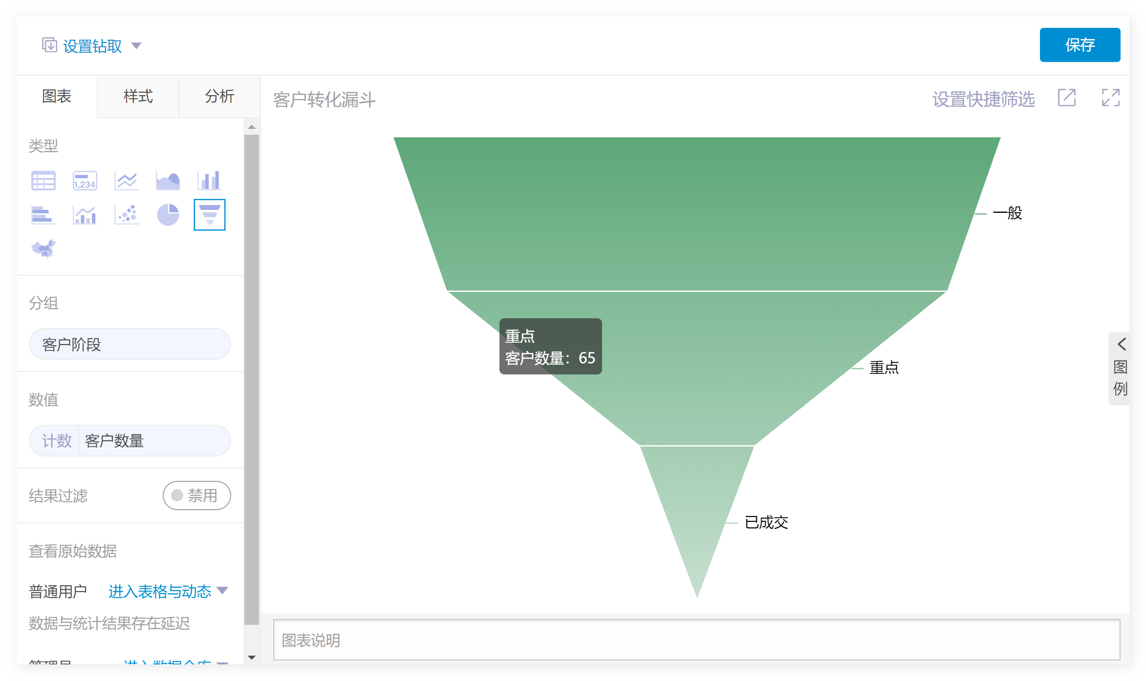Expand the collapsed 图例 legend panel
Screen dimensions: 1146x681
(x=1121, y=368)
